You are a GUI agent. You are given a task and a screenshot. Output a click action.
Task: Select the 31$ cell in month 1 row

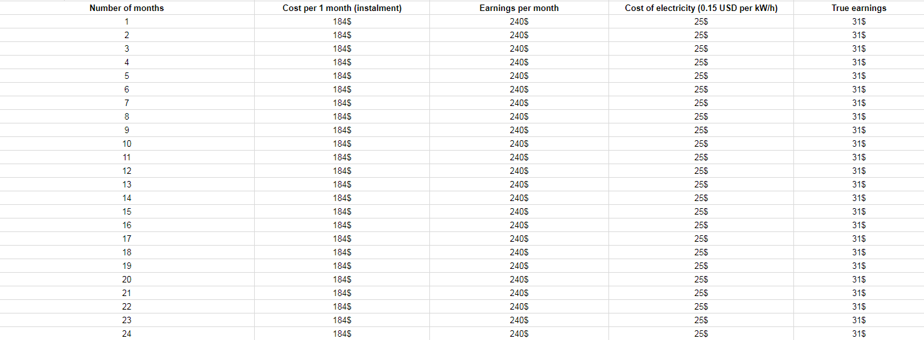pyautogui.click(x=859, y=21)
